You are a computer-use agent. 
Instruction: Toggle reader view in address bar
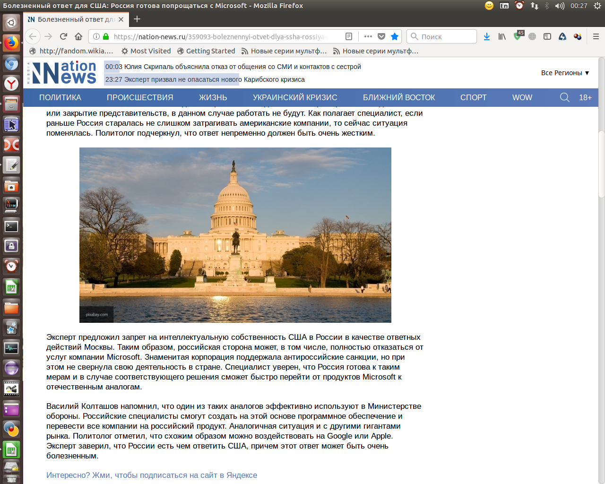point(349,36)
